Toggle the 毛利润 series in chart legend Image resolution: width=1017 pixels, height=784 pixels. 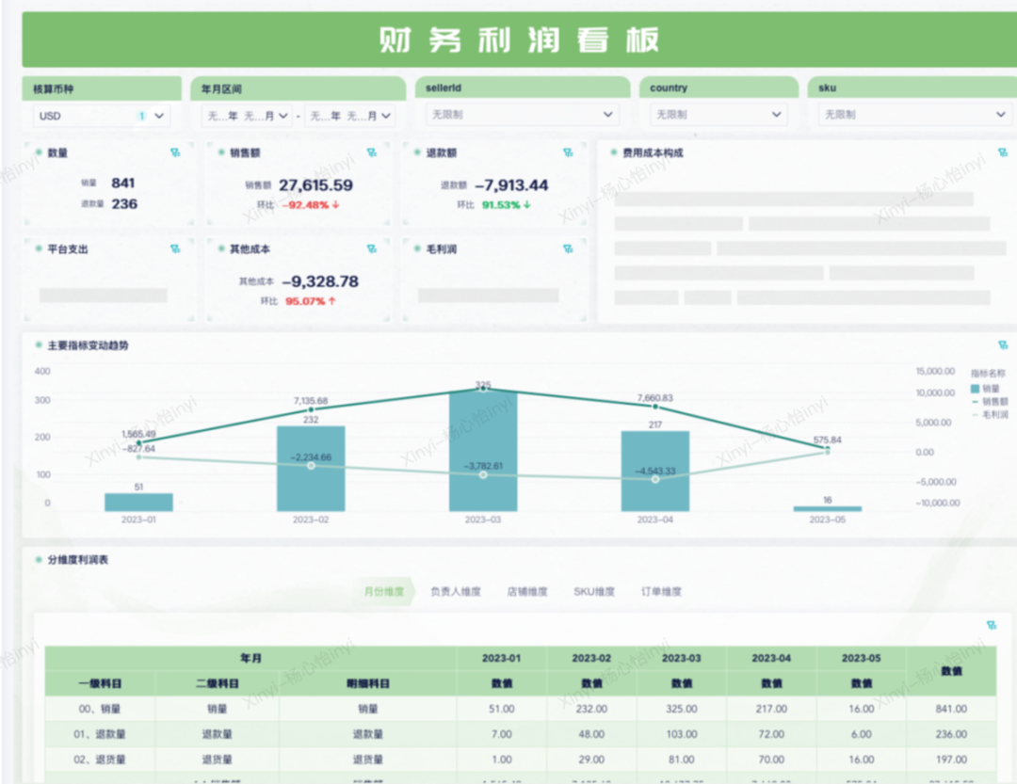[994, 414]
